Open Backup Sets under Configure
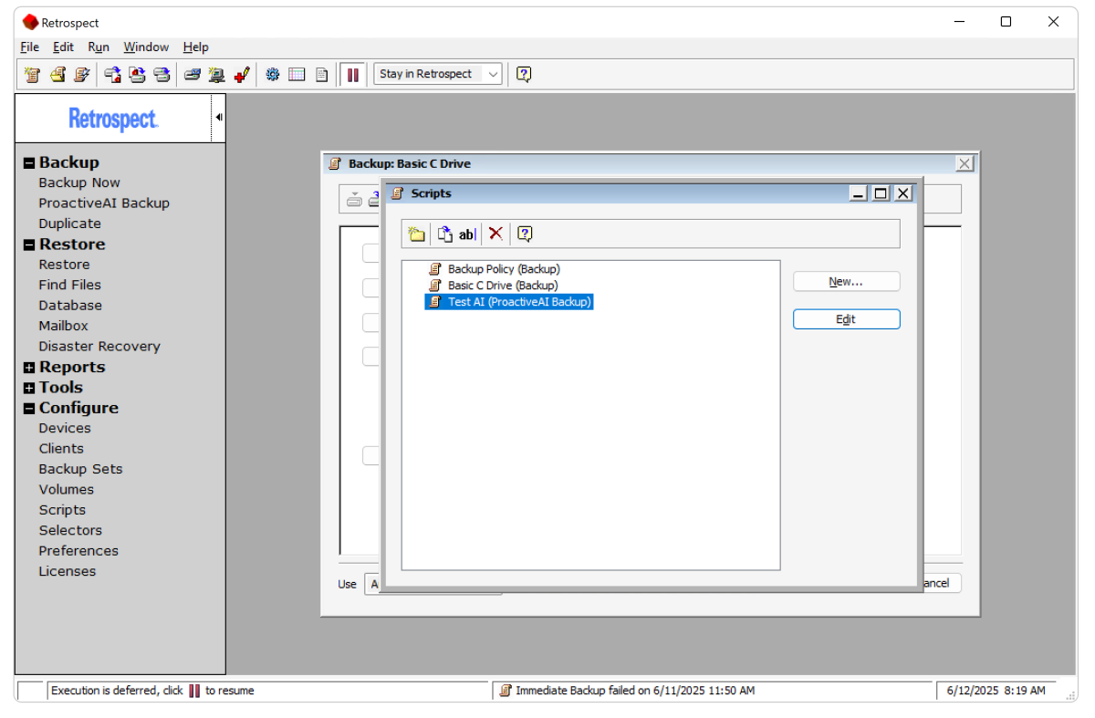This screenshot has width=1095, height=718. pos(80,469)
